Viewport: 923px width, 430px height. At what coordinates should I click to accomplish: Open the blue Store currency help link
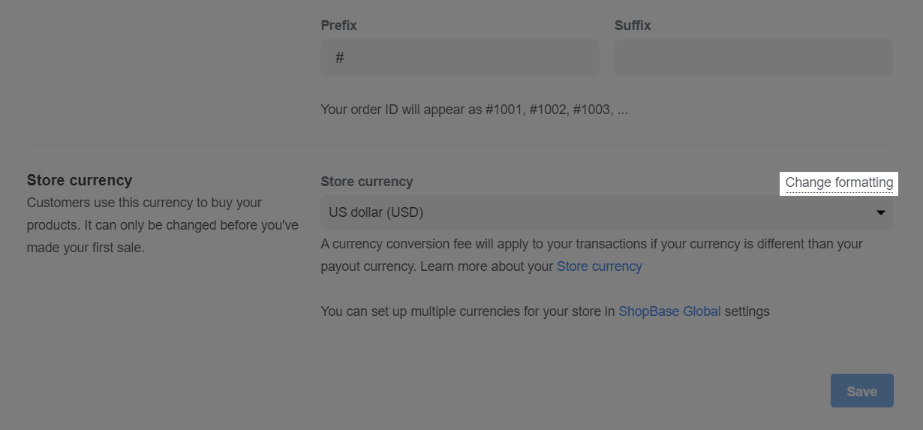(x=599, y=266)
